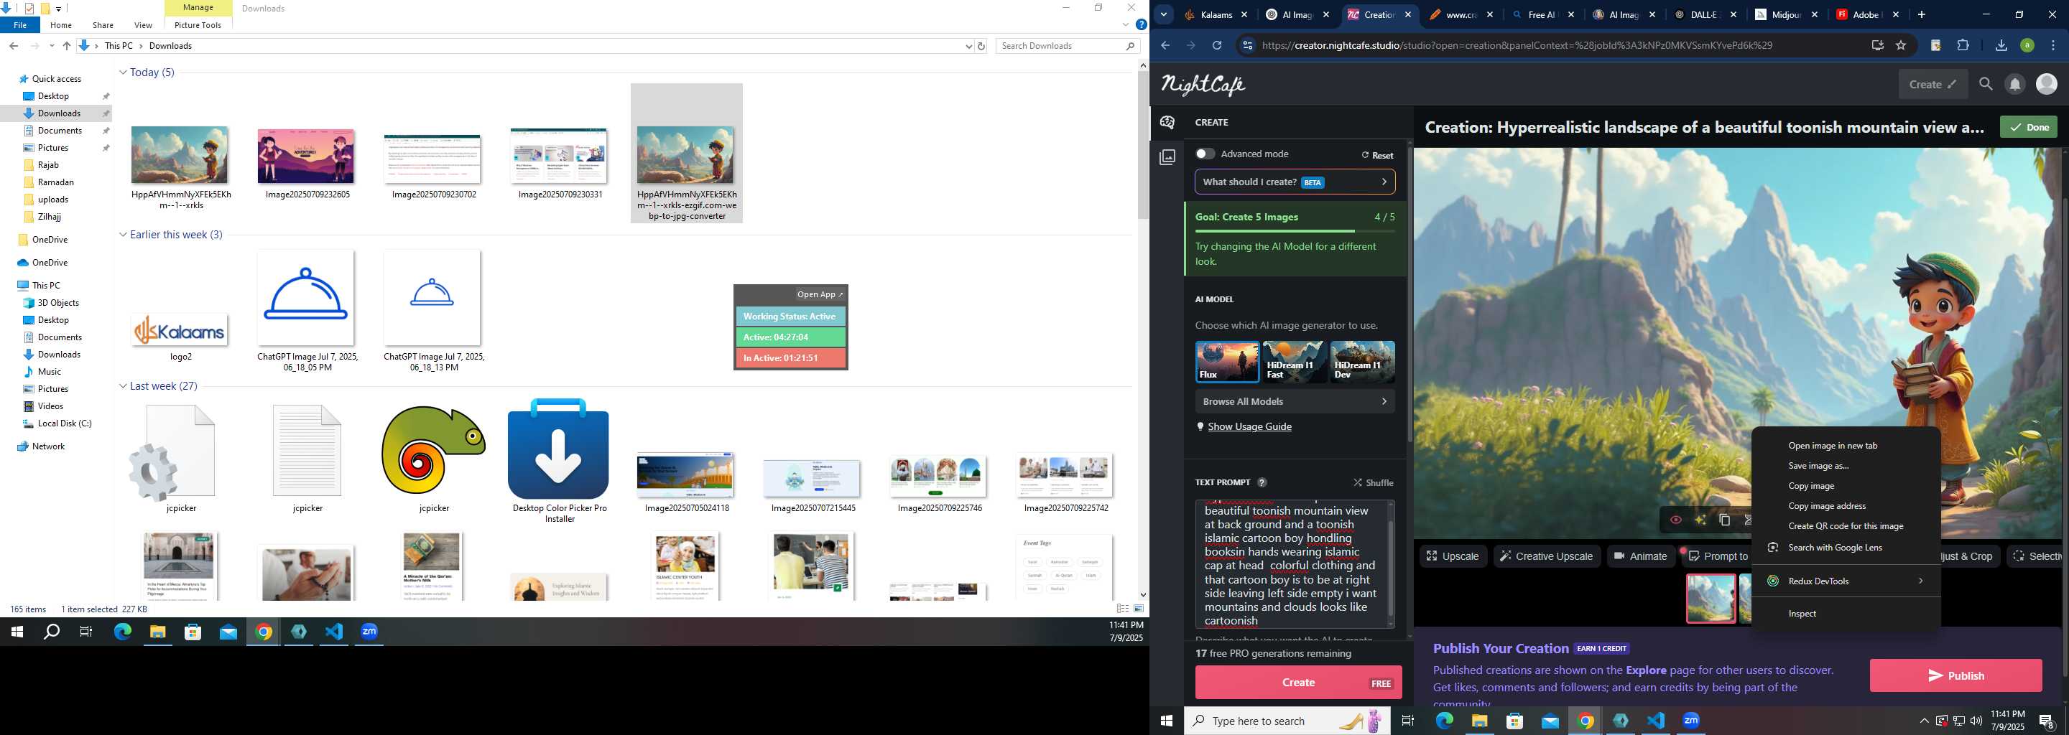Select the Flux model card
This screenshot has width=2069, height=735.
[x=1227, y=362]
